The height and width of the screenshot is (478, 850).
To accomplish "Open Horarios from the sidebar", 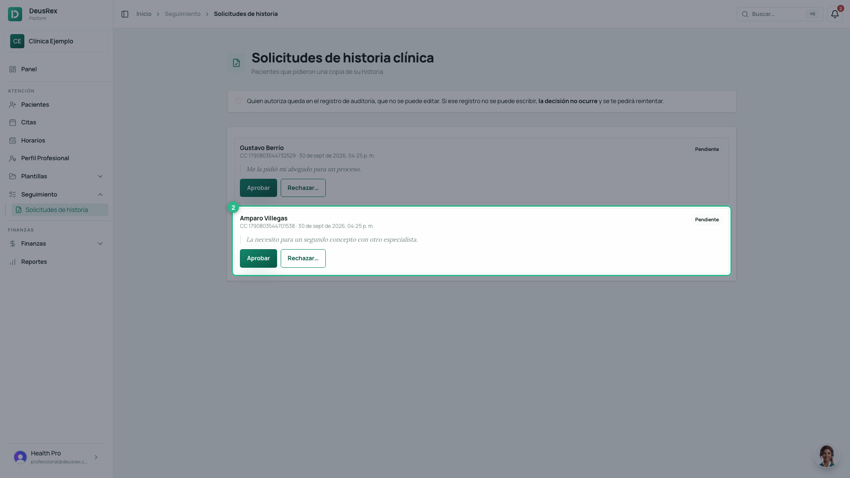I will pyautogui.click(x=56, y=141).
